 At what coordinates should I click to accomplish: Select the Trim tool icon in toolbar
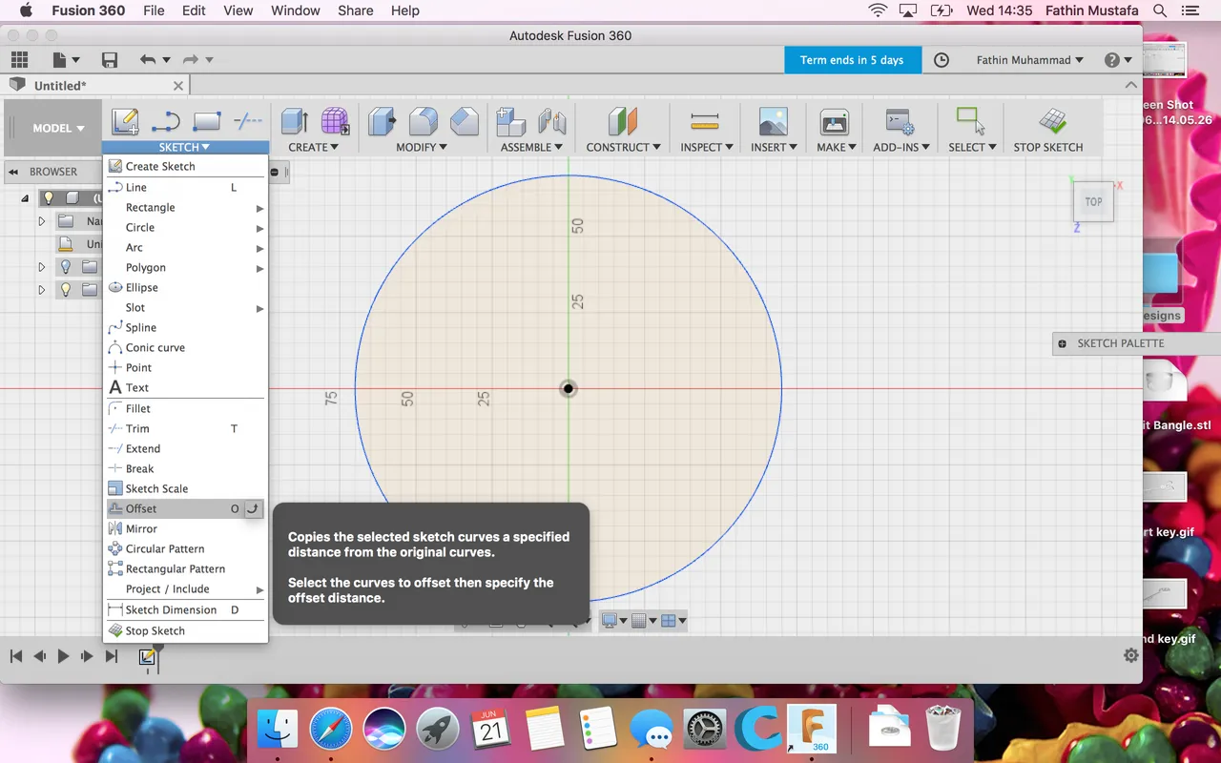coord(248,121)
